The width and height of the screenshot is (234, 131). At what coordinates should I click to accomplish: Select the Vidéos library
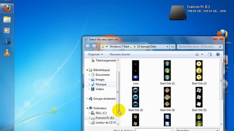[x=100, y=89]
